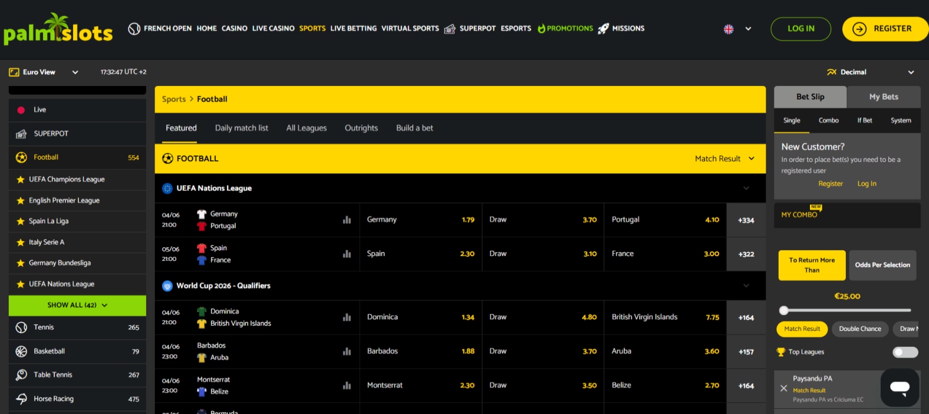Open the Decimal odds format dropdown arrow

click(911, 72)
